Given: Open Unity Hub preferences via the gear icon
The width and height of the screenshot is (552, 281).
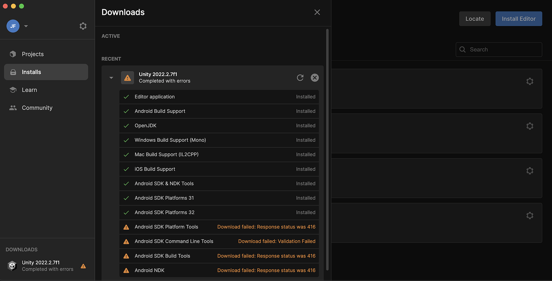Looking at the screenshot, I should click(x=83, y=26).
